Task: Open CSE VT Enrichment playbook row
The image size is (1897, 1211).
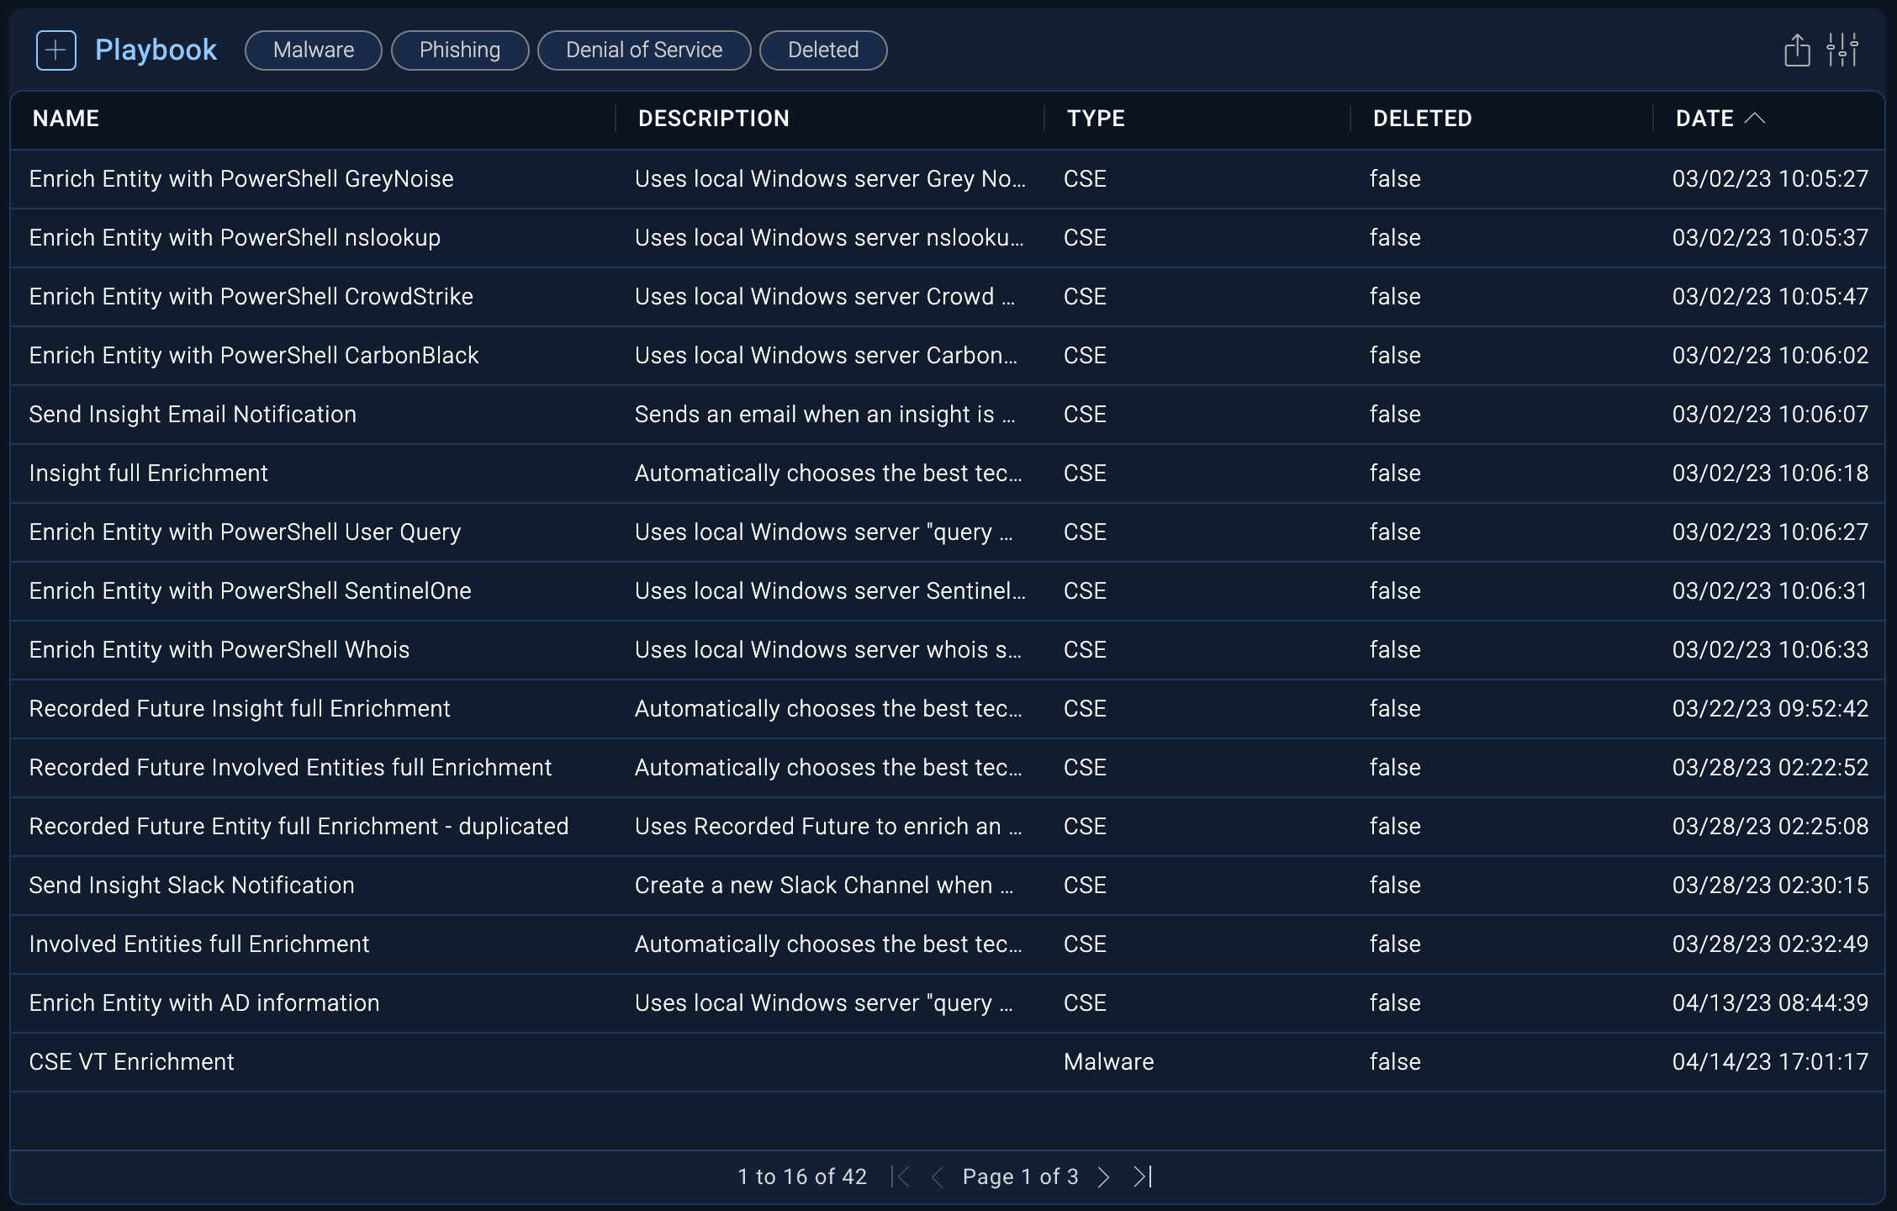Action: coord(132,1062)
